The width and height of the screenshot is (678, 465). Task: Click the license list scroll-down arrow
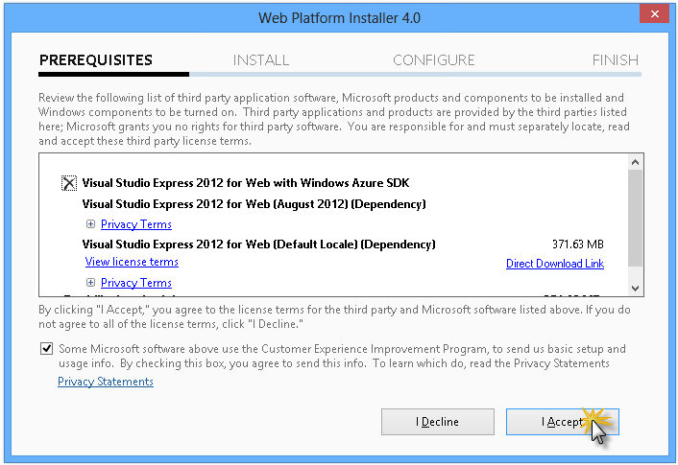(x=635, y=288)
